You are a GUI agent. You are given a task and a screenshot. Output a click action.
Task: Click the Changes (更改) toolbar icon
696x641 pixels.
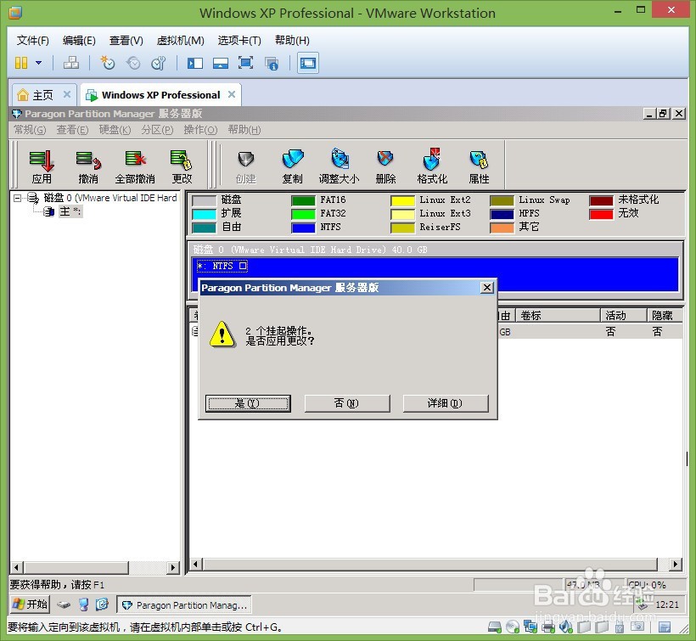182,166
